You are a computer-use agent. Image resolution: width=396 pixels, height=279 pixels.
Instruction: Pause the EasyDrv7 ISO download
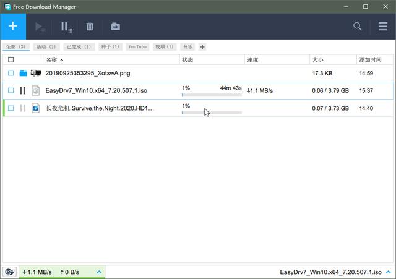[x=23, y=90]
